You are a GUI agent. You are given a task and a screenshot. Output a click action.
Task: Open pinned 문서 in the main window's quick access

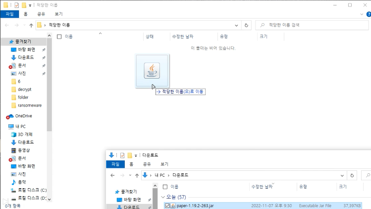click(22, 65)
